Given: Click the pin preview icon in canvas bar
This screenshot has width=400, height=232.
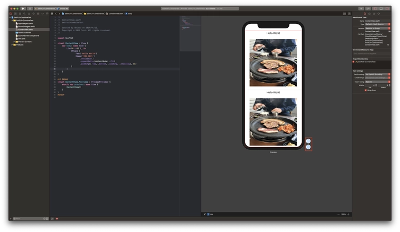Looking at the screenshot, I should (204, 214).
